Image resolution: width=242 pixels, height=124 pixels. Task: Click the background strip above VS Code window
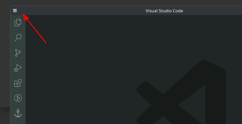[117, 3]
